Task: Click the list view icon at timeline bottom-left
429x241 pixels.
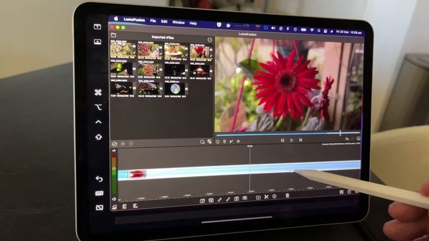Action: click(x=125, y=206)
